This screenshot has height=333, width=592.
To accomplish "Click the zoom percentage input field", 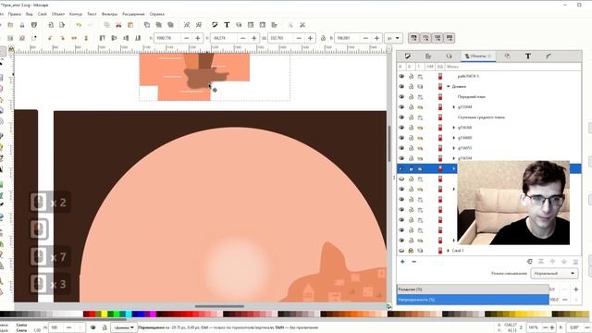I will [x=534, y=327].
